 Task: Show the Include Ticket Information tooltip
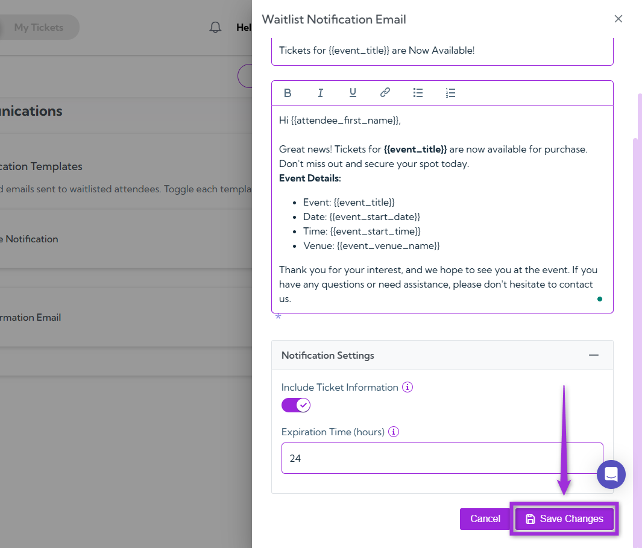(408, 387)
